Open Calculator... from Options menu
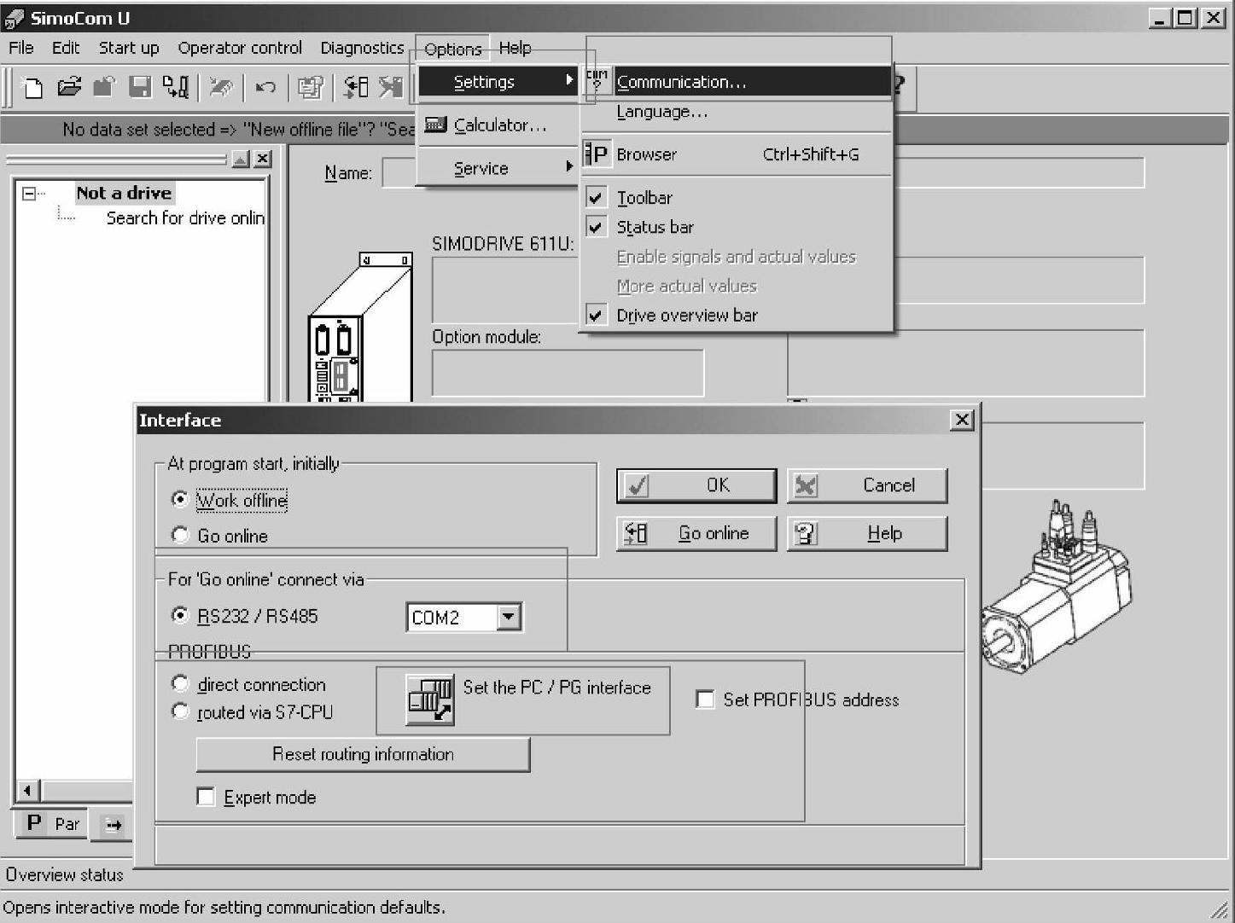This screenshot has width=1235, height=923. coord(498,125)
